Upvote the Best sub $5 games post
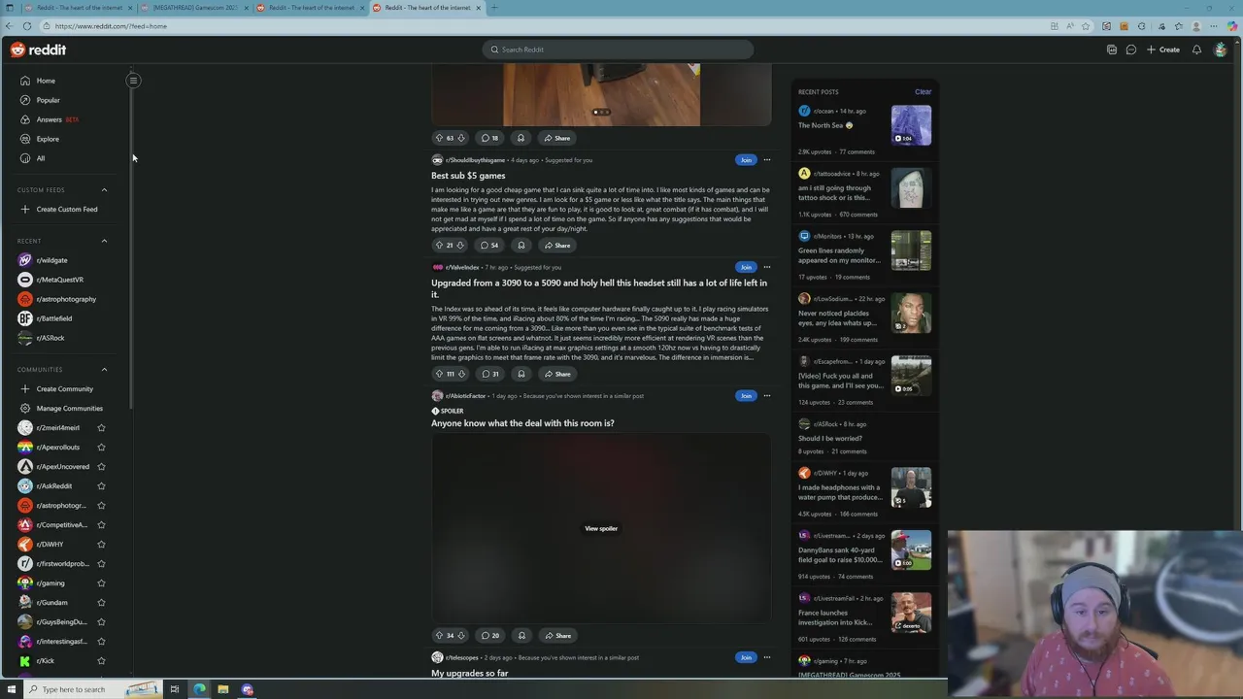Viewport: 1243px width, 699px height. pos(439,245)
